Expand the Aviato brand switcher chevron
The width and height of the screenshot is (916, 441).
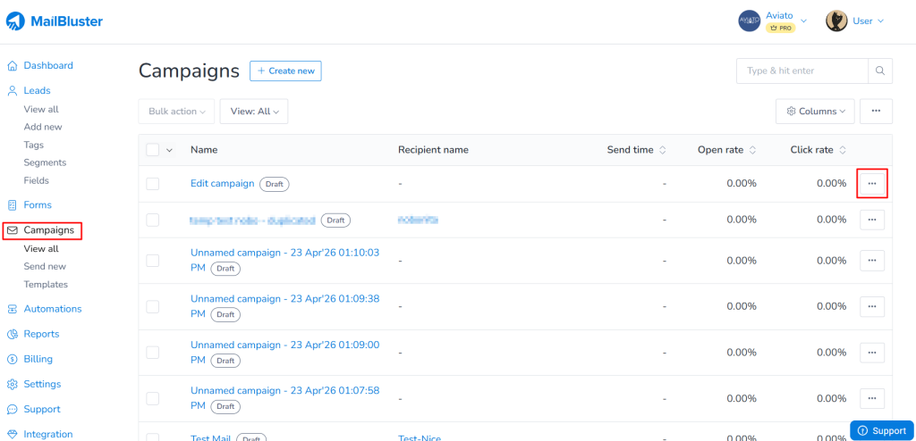coord(804,21)
